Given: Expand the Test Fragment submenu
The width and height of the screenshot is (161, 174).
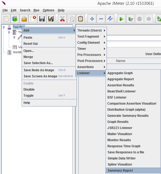Looking at the screenshot, I should (x=91, y=37).
